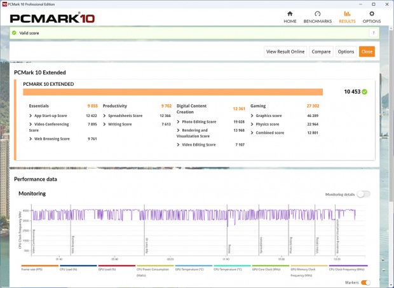Select GPU Temperature legend color
Viewport: 394px width, 288px height.
click(x=194, y=266)
